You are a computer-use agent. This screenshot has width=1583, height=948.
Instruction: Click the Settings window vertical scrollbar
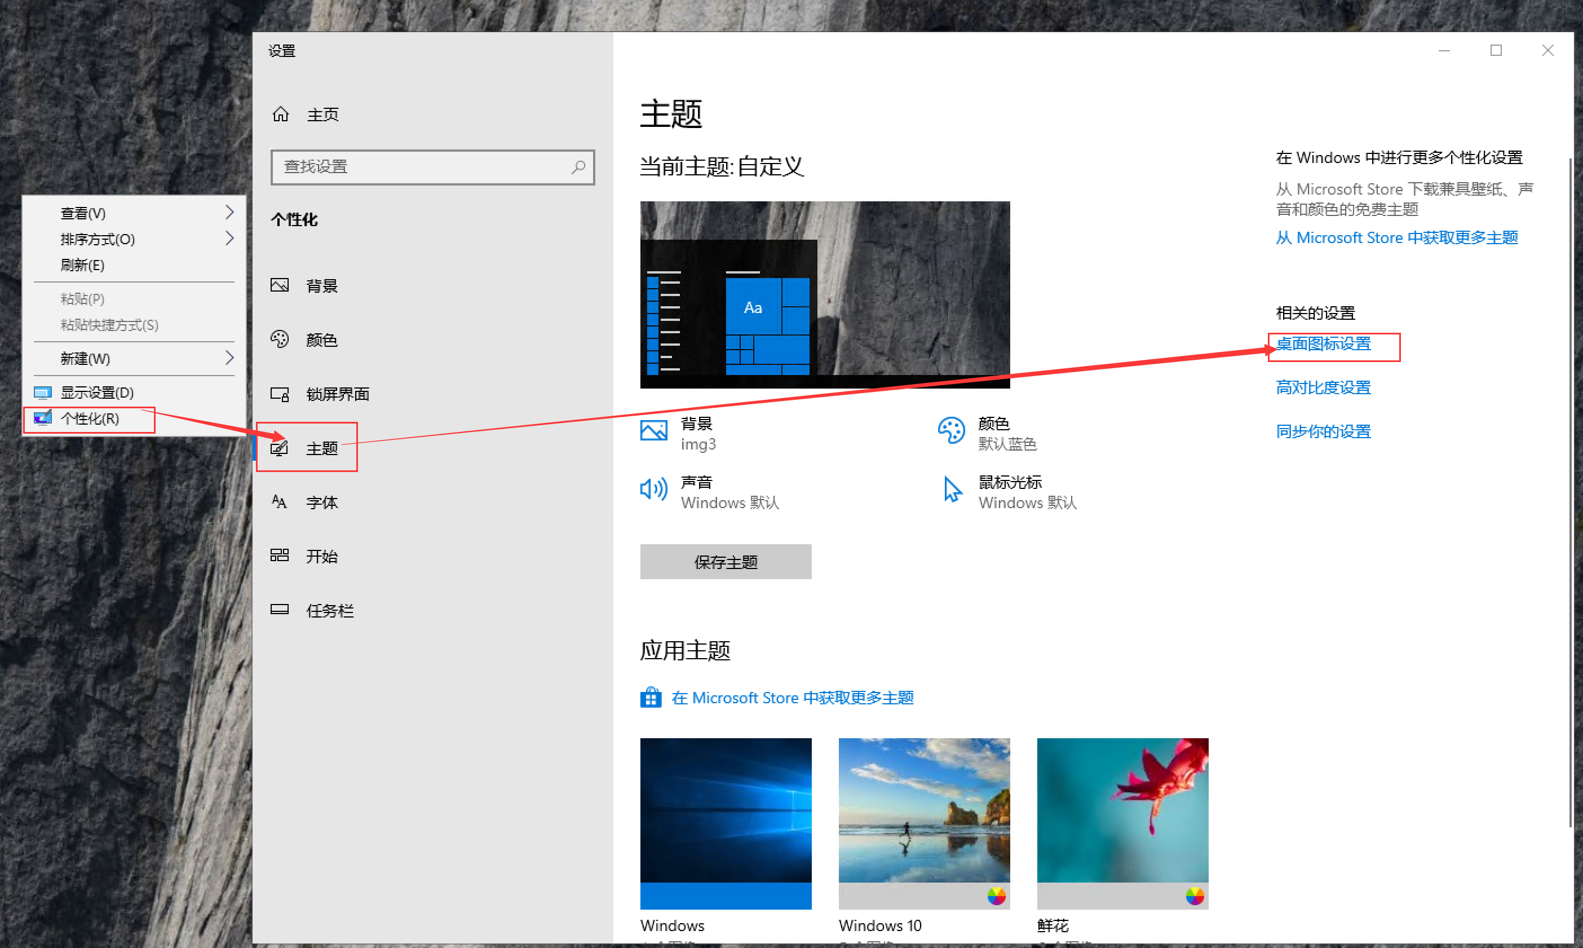pyautogui.click(x=1570, y=492)
